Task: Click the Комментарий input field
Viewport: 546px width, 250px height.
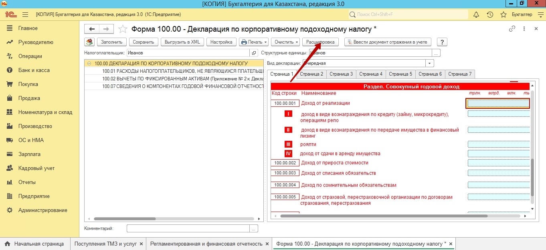Action: coord(188,228)
